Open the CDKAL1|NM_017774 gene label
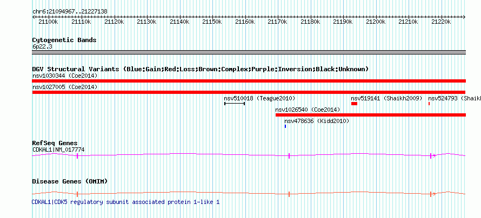This screenshot has width=481, height=218. [58, 149]
